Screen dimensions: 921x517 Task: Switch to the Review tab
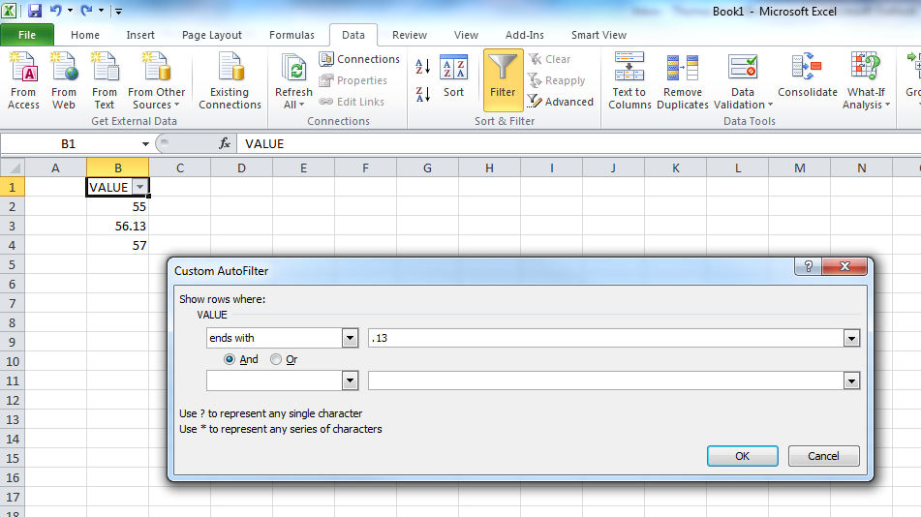tap(410, 35)
